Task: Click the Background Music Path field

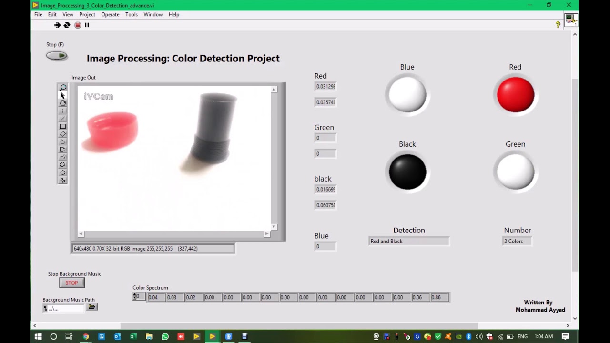Action: tap(64, 308)
